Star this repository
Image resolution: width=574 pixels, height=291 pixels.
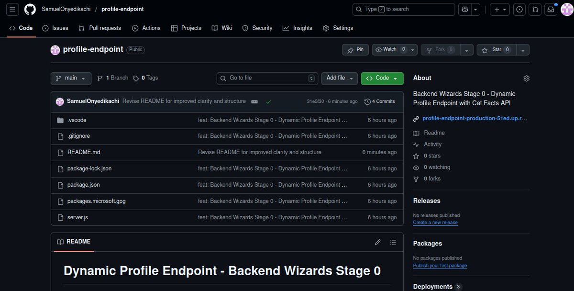point(497,50)
